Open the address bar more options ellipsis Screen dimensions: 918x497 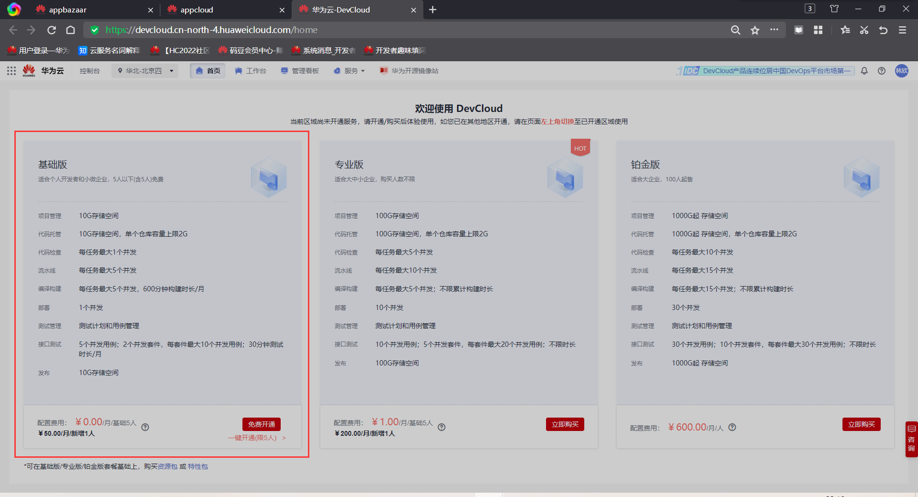click(774, 30)
